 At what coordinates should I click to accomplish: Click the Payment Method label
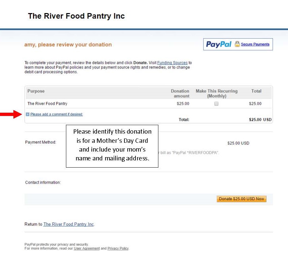(40, 142)
